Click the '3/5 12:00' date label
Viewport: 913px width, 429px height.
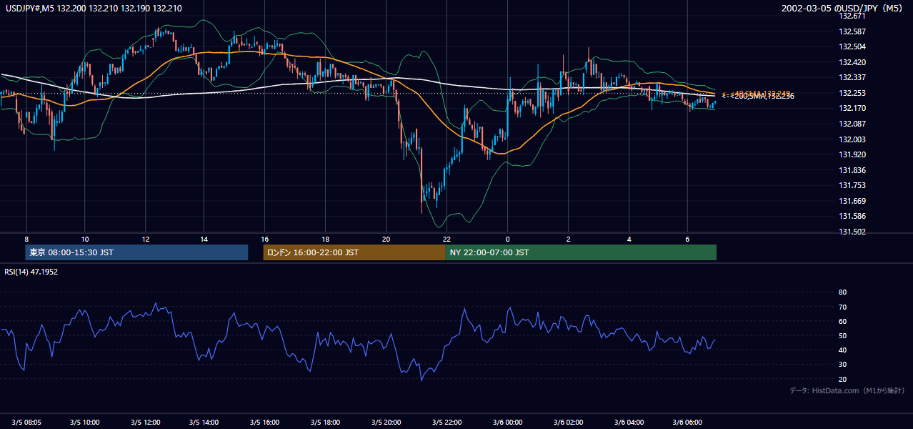point(146,422)
